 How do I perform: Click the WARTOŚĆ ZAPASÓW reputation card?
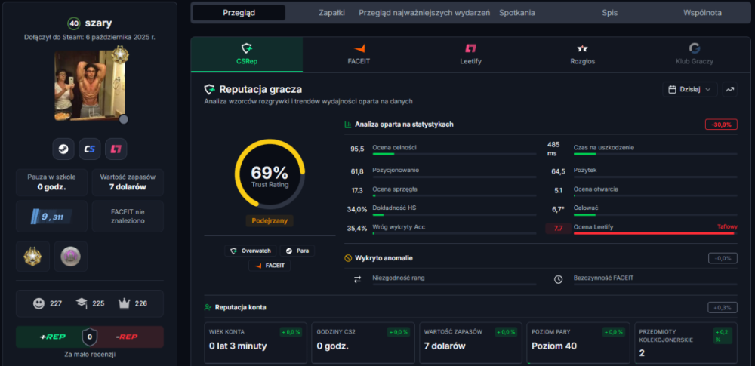tap(470, 343)
